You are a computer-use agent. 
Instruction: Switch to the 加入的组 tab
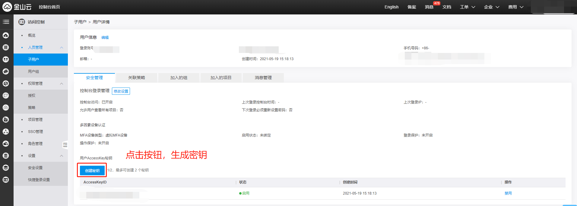(x=179, y=78)
